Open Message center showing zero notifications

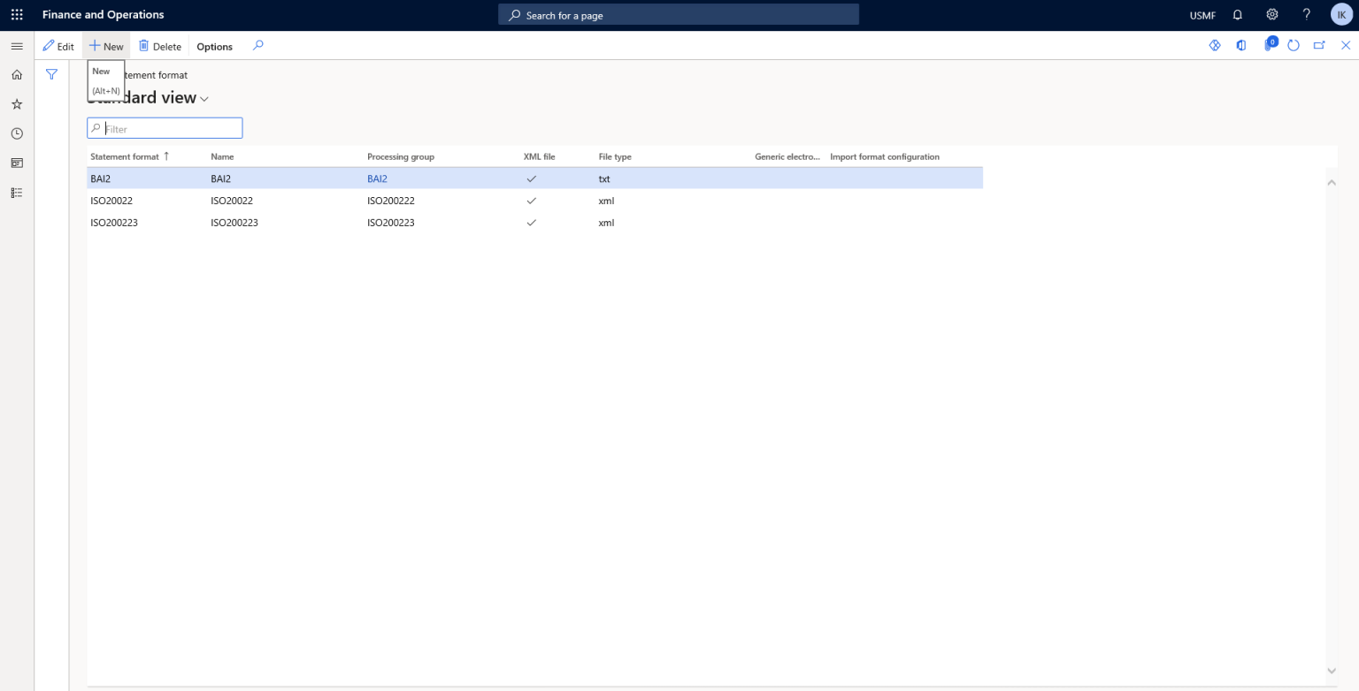[1269, 45]
